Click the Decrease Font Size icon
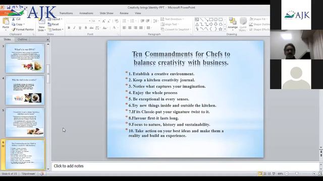This screenshot has width=323, height=181. pyautogui.click(x=109, y=21)
